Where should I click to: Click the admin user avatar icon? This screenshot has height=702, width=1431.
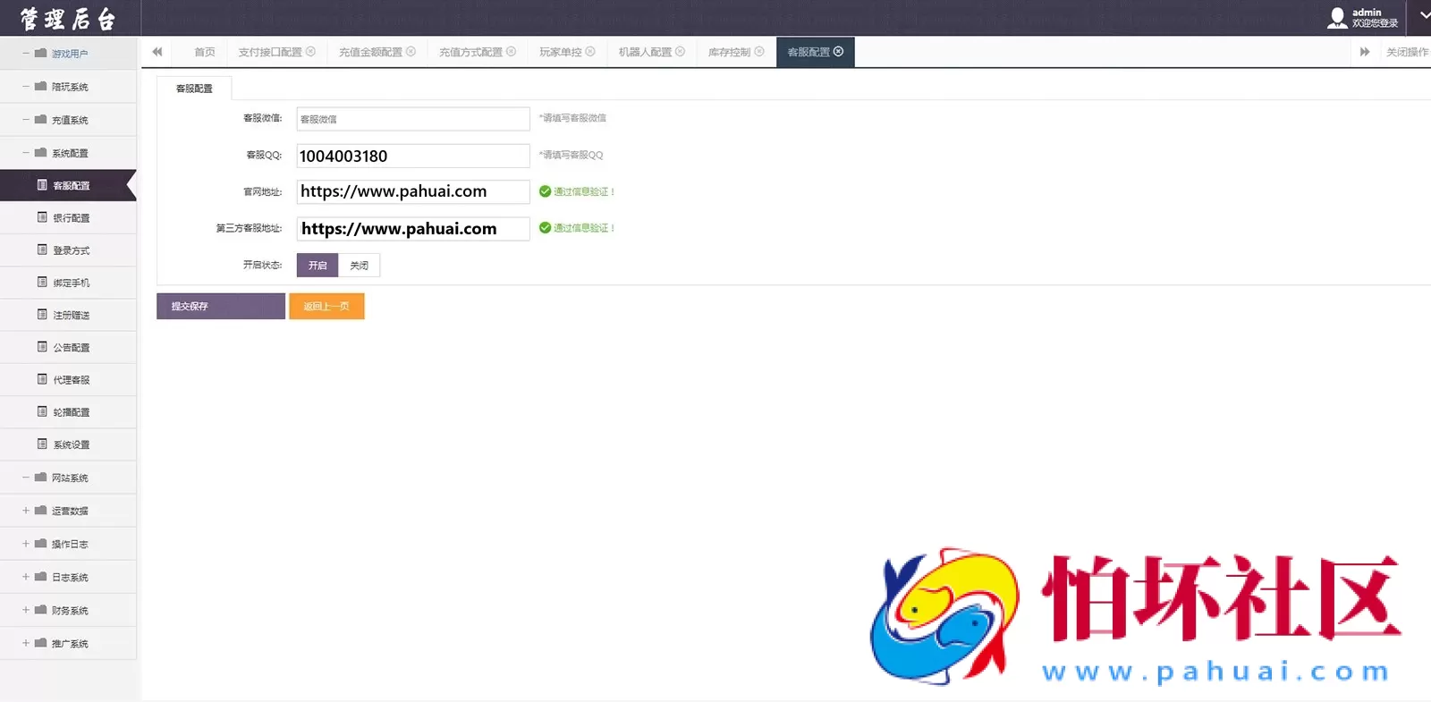1336,18
